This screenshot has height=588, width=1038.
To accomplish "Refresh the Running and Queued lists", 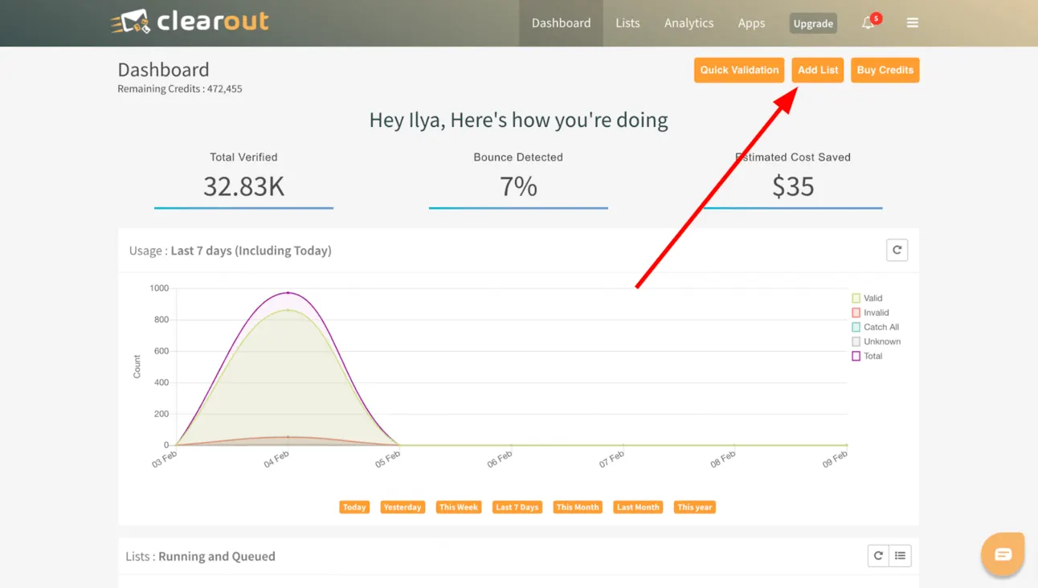I will pos(878,556).
